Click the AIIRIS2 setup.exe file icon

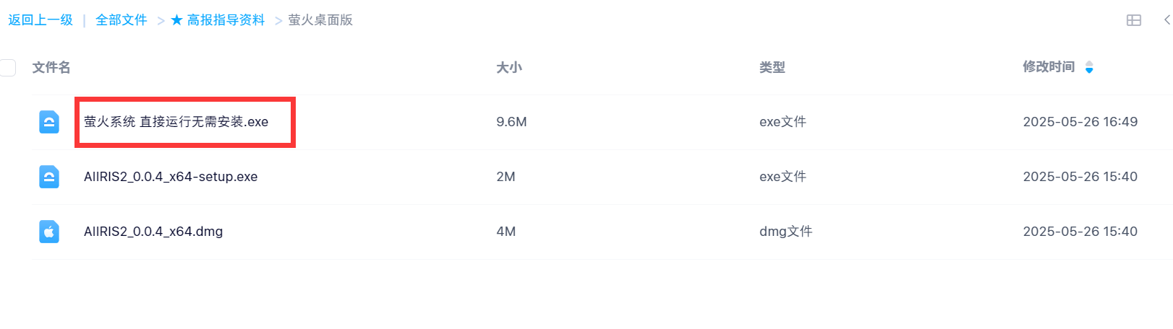click(x=49, y=177)
